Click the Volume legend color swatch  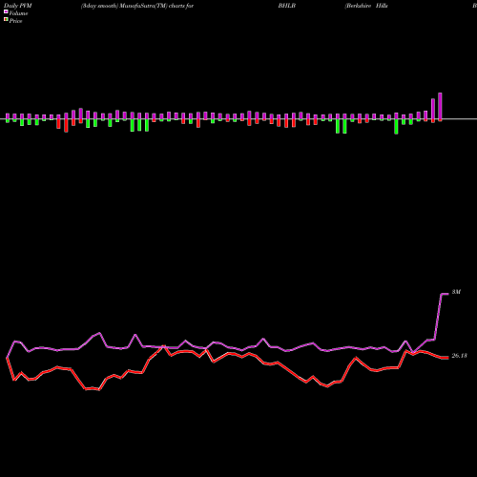[x=6, y=11]
